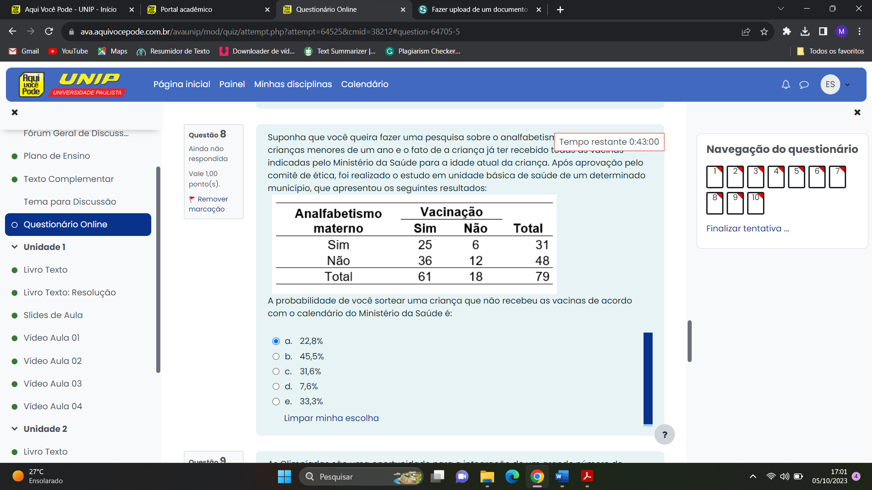Open Calendário in navigation bar
Image resolution: width=872 pixels, height=490 pixels.
point(365,84)
